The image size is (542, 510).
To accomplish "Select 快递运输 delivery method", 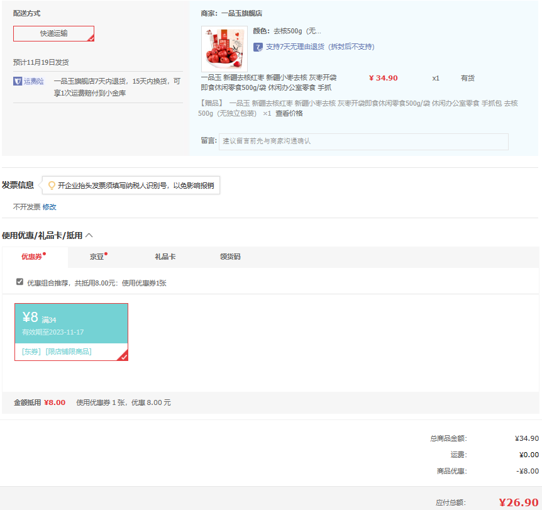I will (53, 33).
